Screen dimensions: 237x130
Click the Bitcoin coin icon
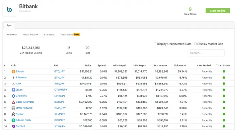coord(14,71)
